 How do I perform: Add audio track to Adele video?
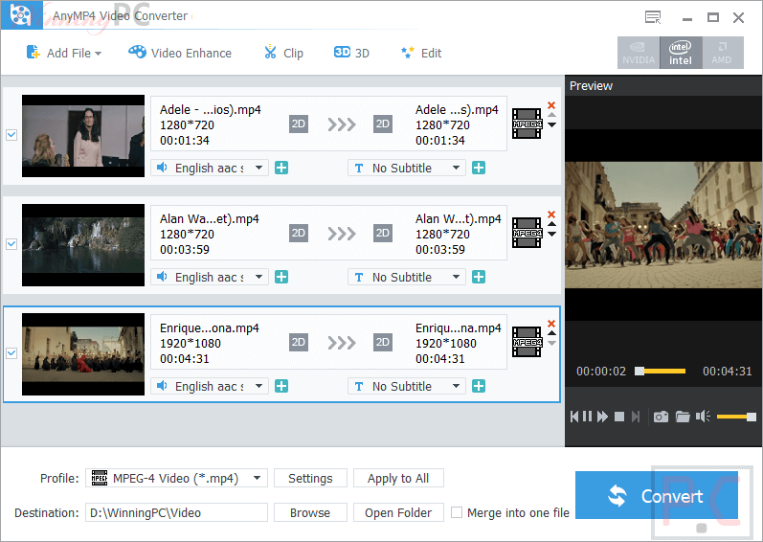[x=281, y=168]
